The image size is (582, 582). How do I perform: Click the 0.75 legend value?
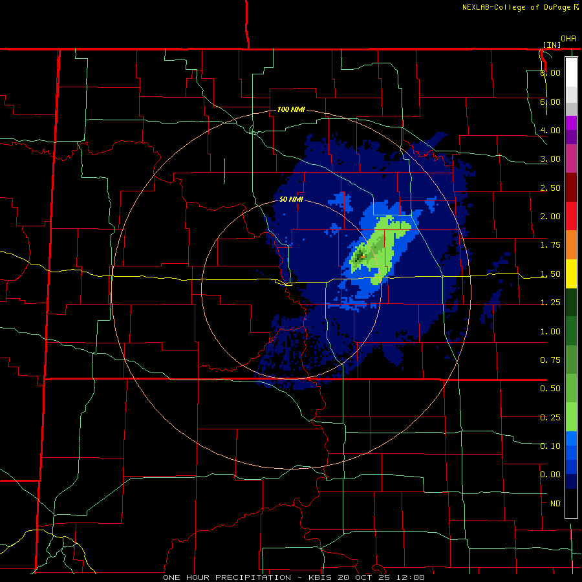(550, 360)
